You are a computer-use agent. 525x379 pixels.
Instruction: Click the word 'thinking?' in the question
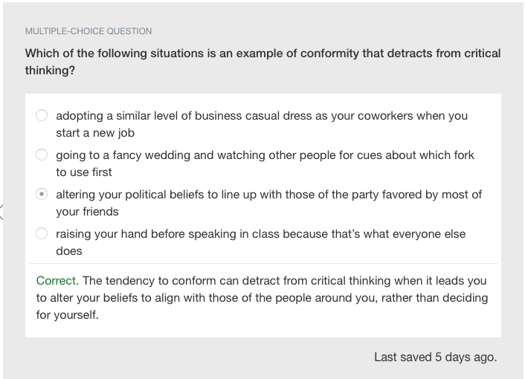[50, 71]
